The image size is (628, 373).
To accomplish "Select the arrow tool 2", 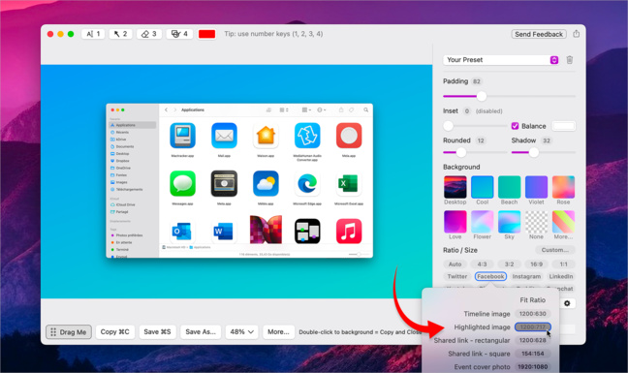I will point(120,34).
